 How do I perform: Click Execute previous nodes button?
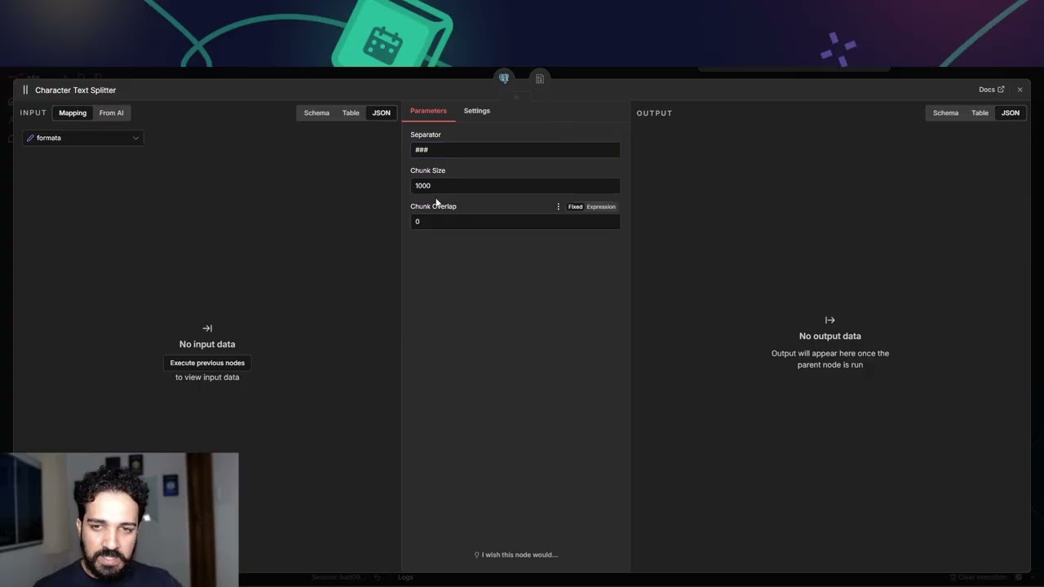coord(207,363)
